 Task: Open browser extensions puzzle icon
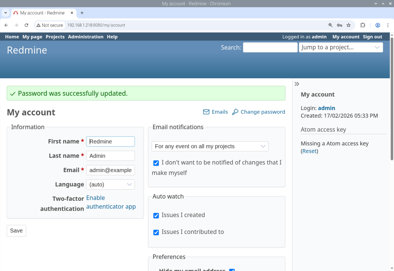363,25
